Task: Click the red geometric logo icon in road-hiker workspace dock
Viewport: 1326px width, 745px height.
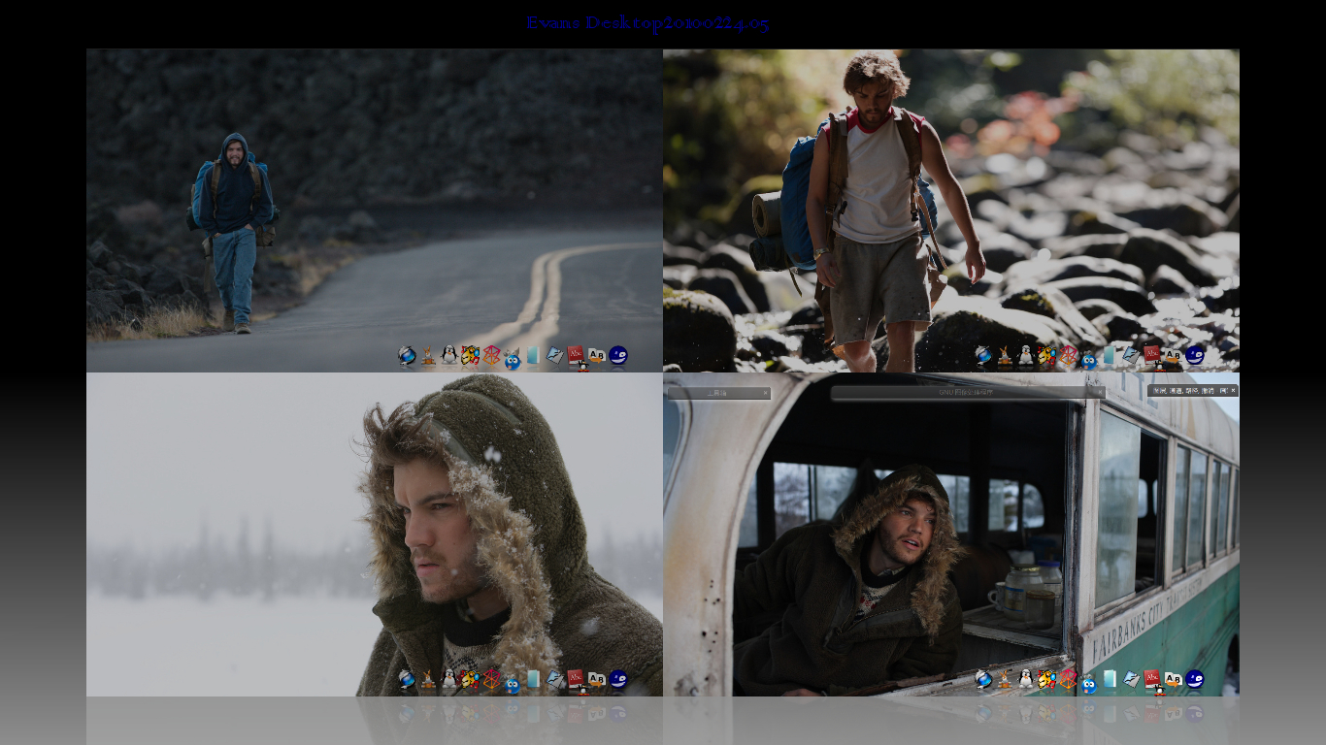Action: [x=492, y=355]
